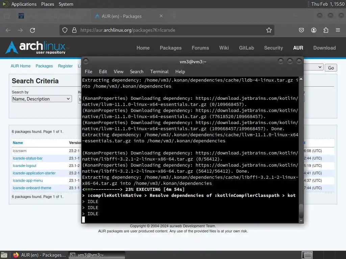
Task: Click the workspace switcher in bottom panel
Action: pos(307,255)
